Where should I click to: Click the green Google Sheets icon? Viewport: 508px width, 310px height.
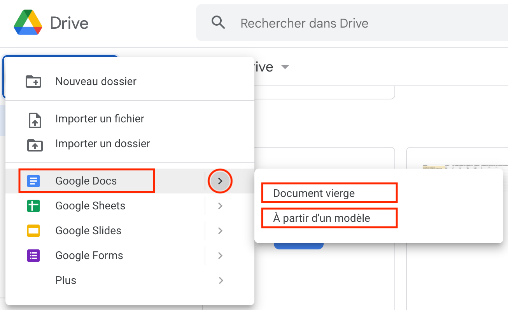(x=33, y=206)
